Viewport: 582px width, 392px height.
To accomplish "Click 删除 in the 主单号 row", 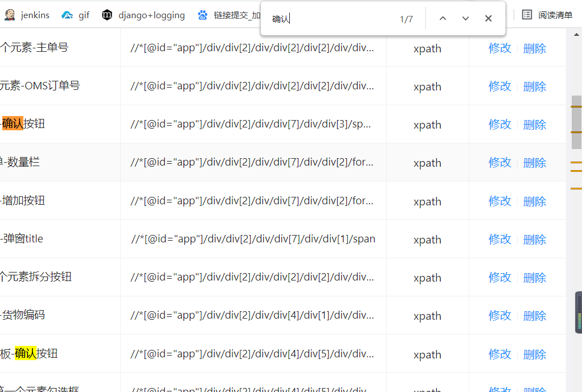I will pyautogui.click(x=535, y=48).
